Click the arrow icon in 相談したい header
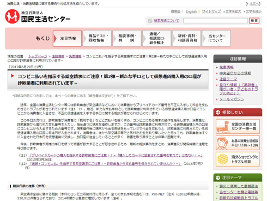This screenshot has width=267, height=201. click(218, 113)
